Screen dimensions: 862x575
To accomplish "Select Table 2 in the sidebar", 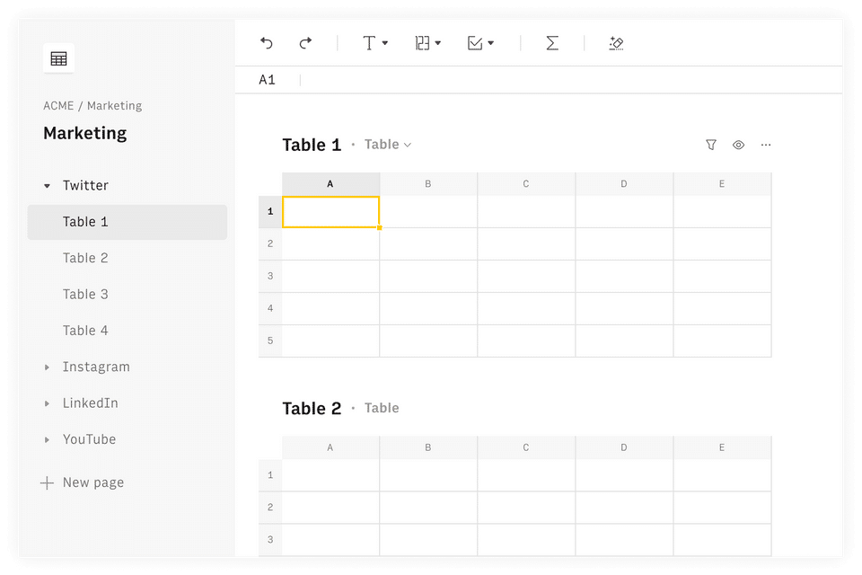I will 85,258.
